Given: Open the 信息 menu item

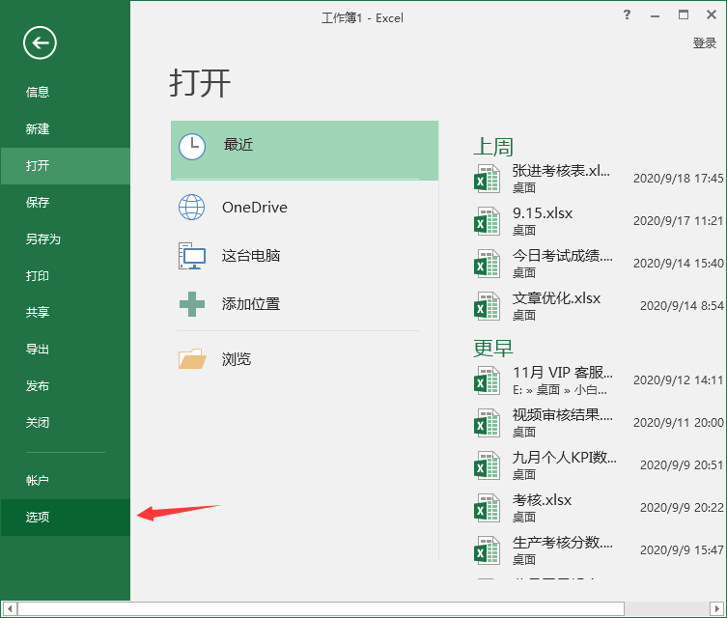Looking at the screenshot, I should click(38, 93).
